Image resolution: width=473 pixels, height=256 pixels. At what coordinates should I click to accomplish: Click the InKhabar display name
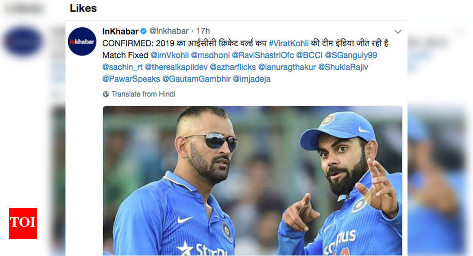coord(120,31)
